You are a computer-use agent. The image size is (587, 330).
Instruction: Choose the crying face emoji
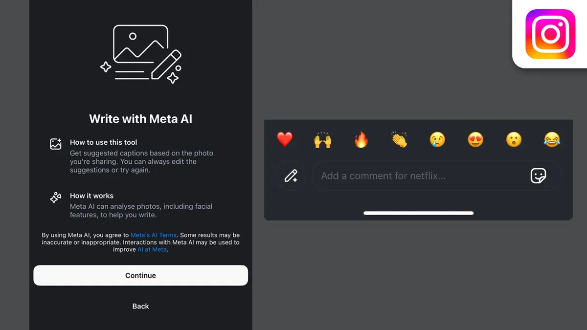pyautogui.click(x=437, y=140)
